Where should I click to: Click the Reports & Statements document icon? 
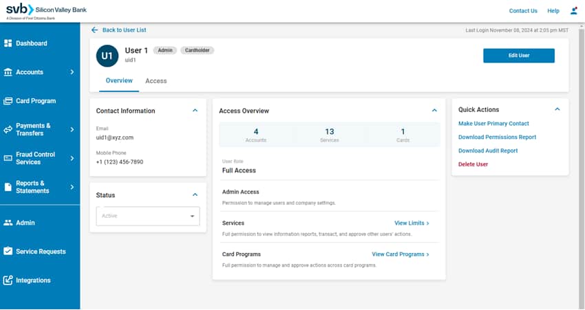pos(8,187)
